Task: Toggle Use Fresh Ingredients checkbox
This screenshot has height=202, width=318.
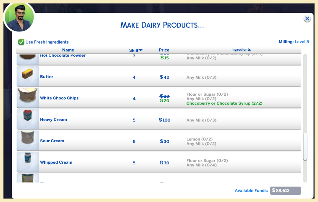Action: pyautogui.click(x=21, y=42)
